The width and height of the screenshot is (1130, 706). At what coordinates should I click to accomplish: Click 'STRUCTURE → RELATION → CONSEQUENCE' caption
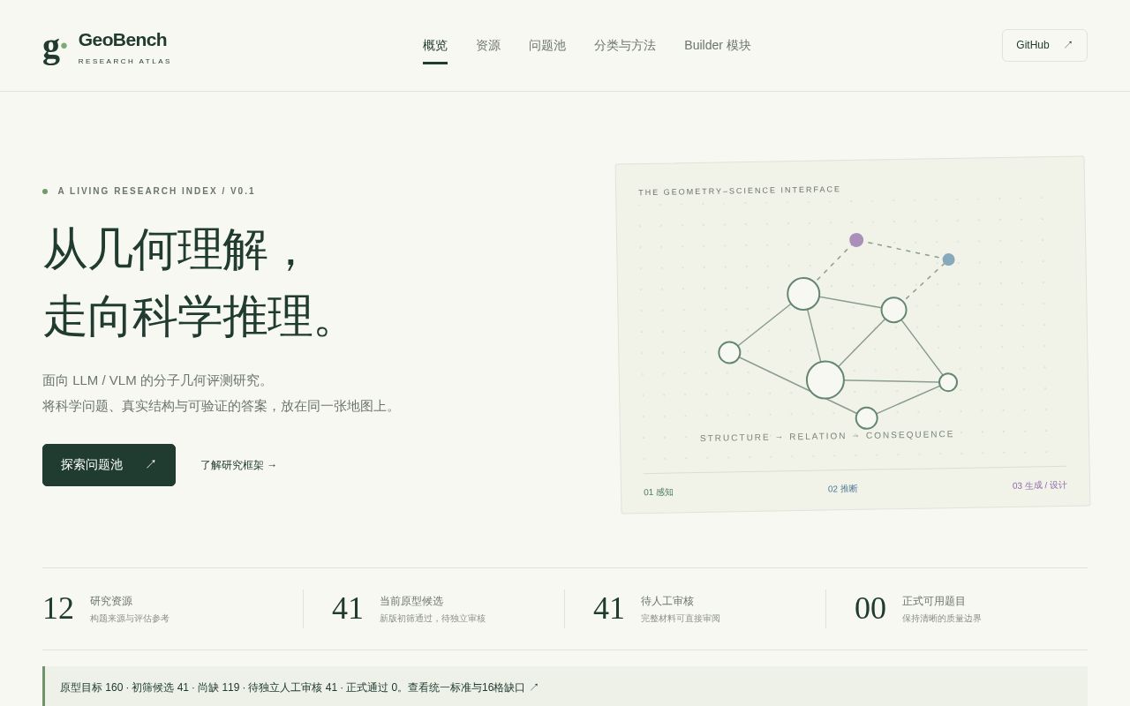[827, 436]
